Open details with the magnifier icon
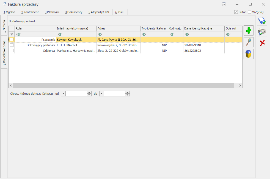270x179 pixels. (248, 42)
